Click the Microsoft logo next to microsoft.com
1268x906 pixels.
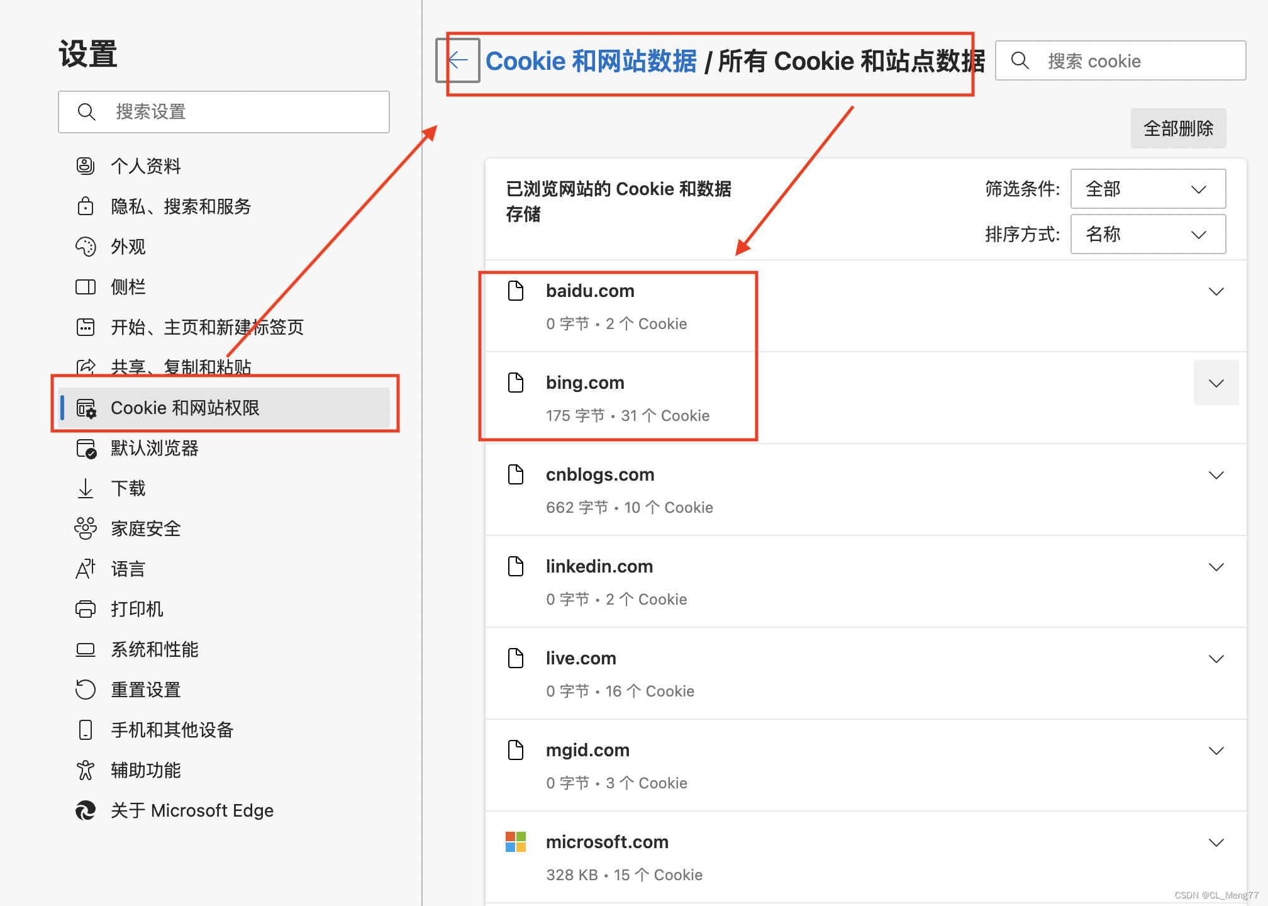[x=516, y=842]
